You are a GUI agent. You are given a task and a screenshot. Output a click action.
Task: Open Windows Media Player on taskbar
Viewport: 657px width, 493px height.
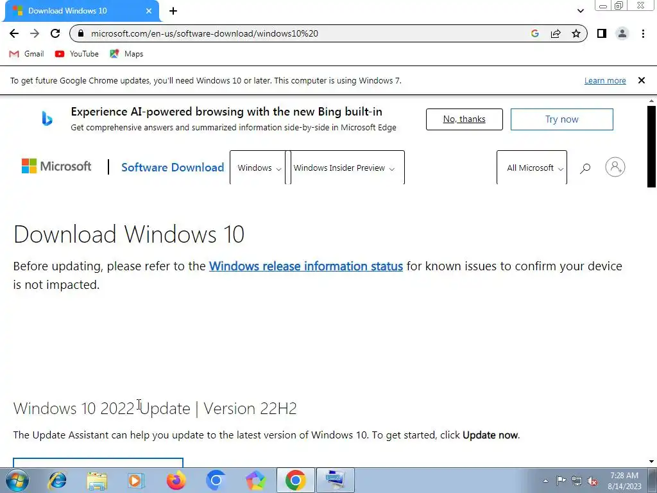(x=136, y=480)
